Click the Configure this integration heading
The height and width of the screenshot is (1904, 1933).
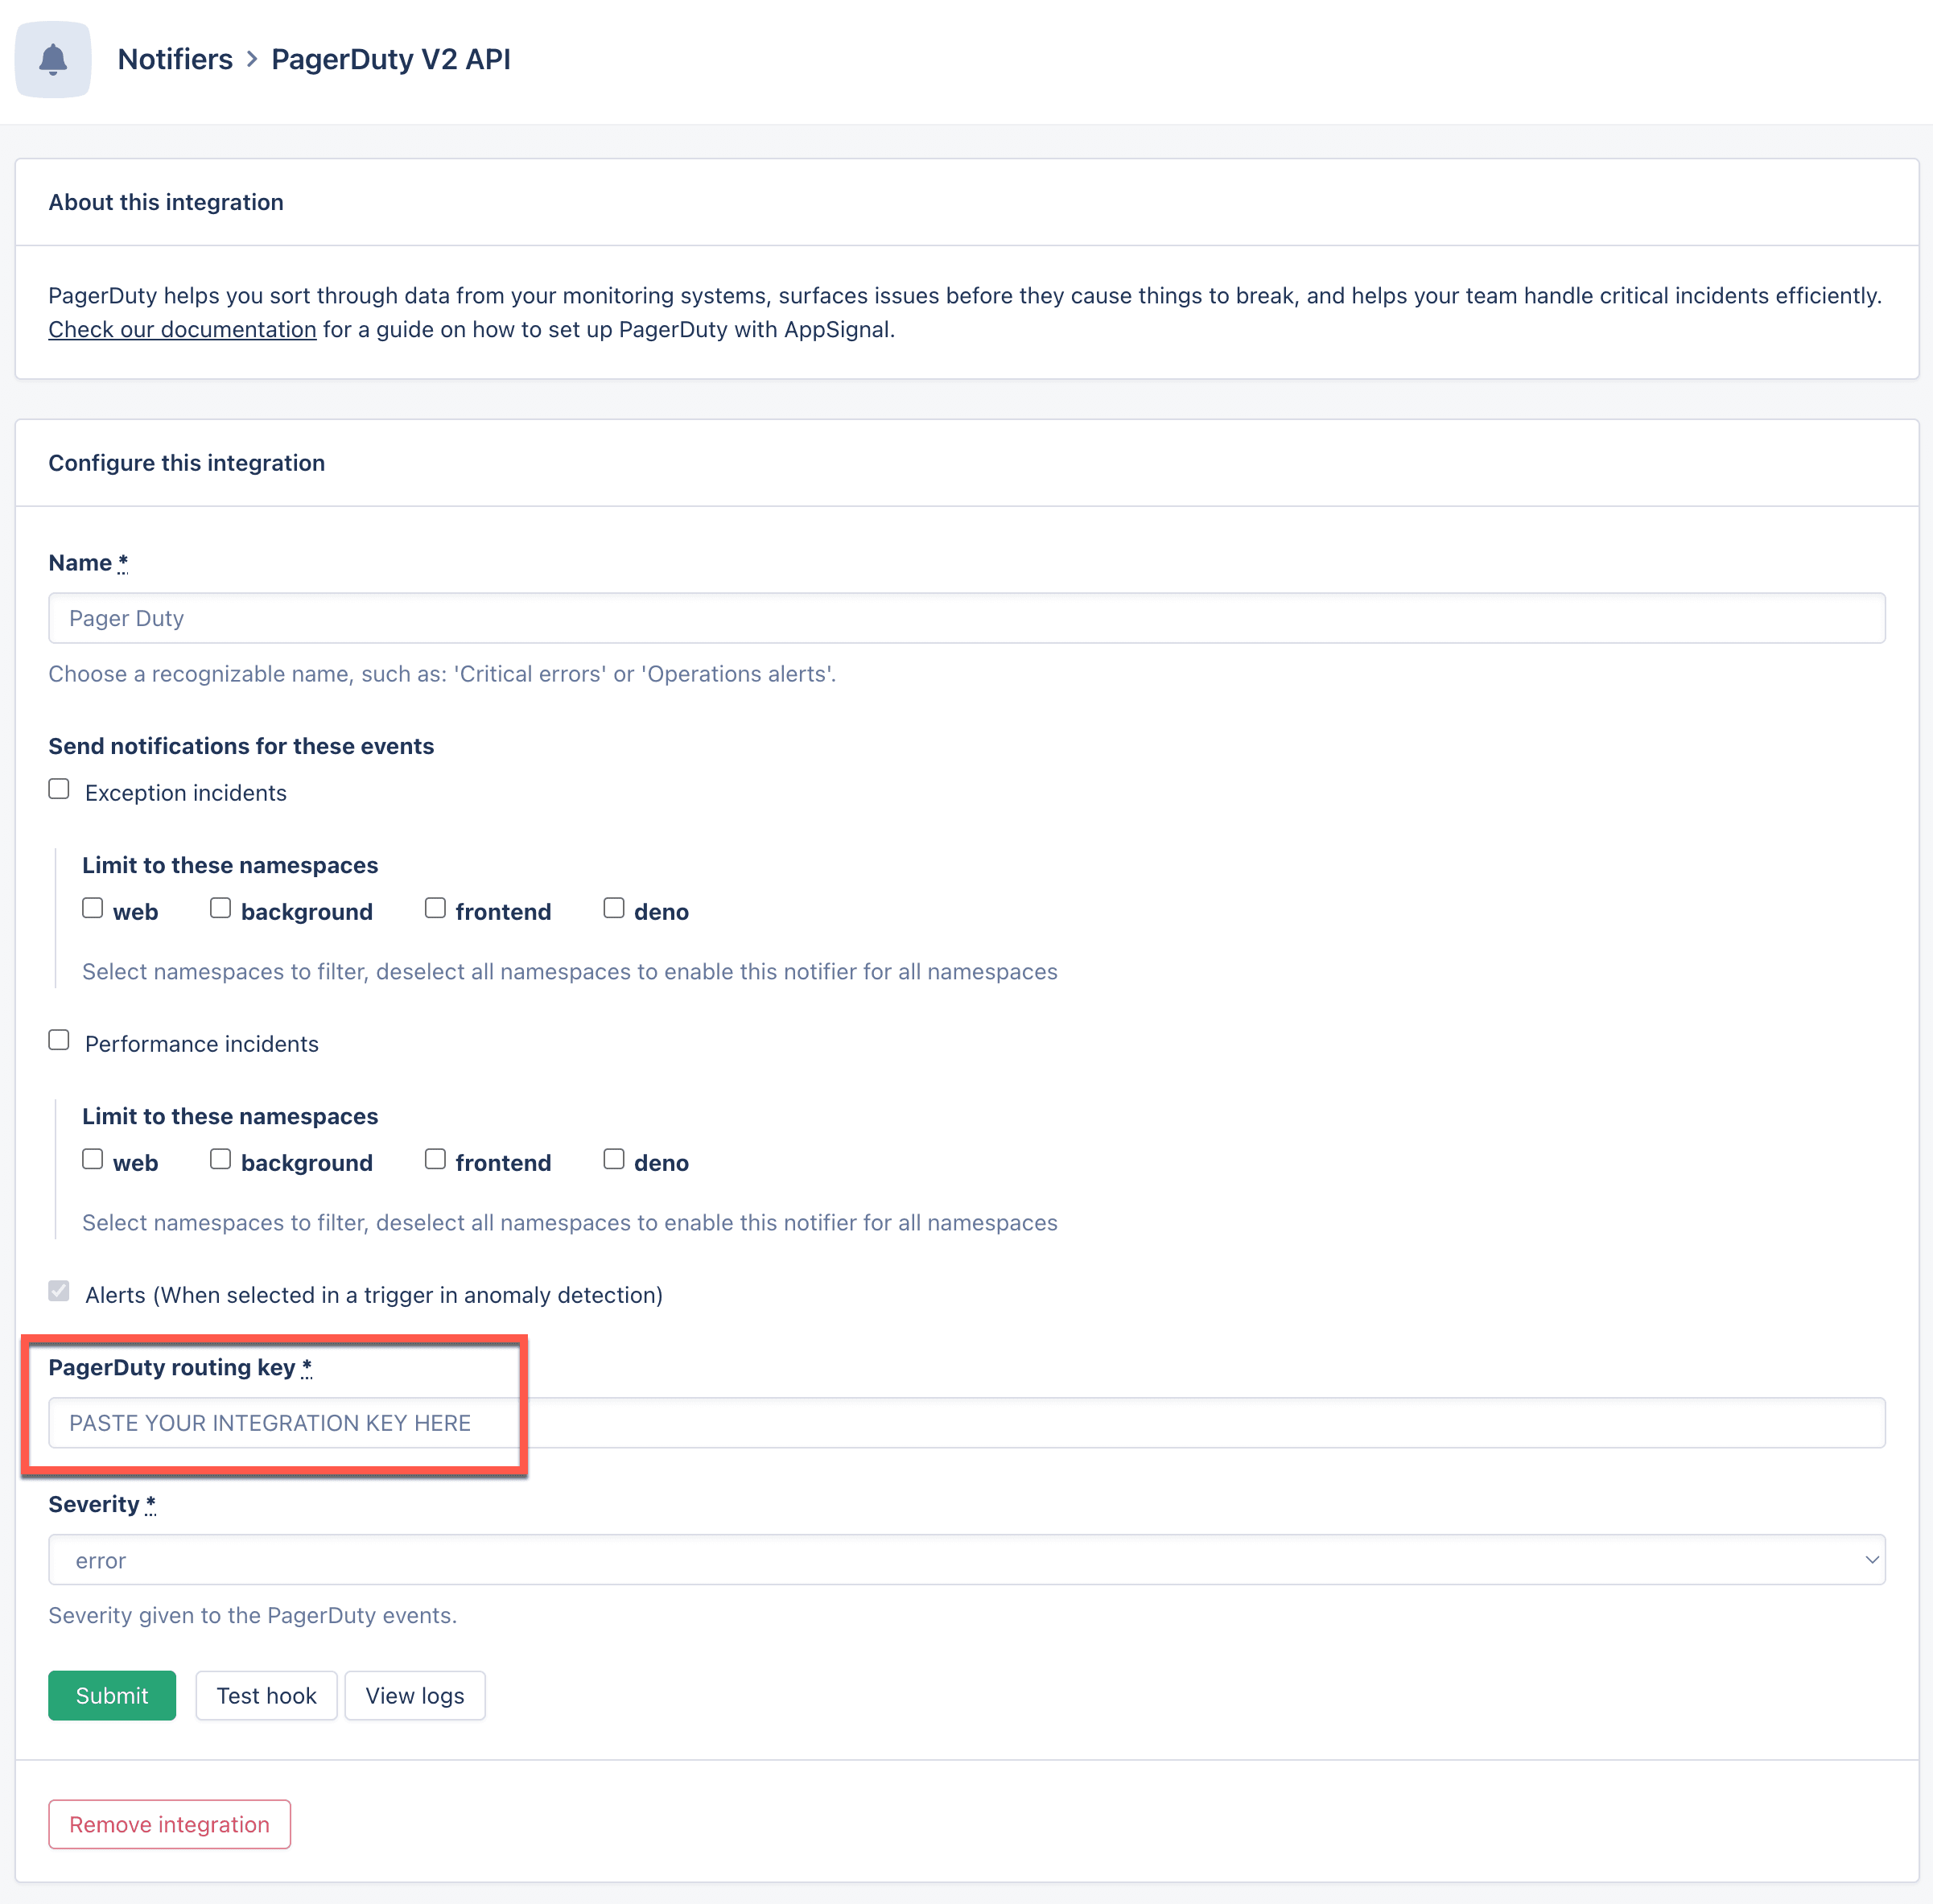[187, 463]
